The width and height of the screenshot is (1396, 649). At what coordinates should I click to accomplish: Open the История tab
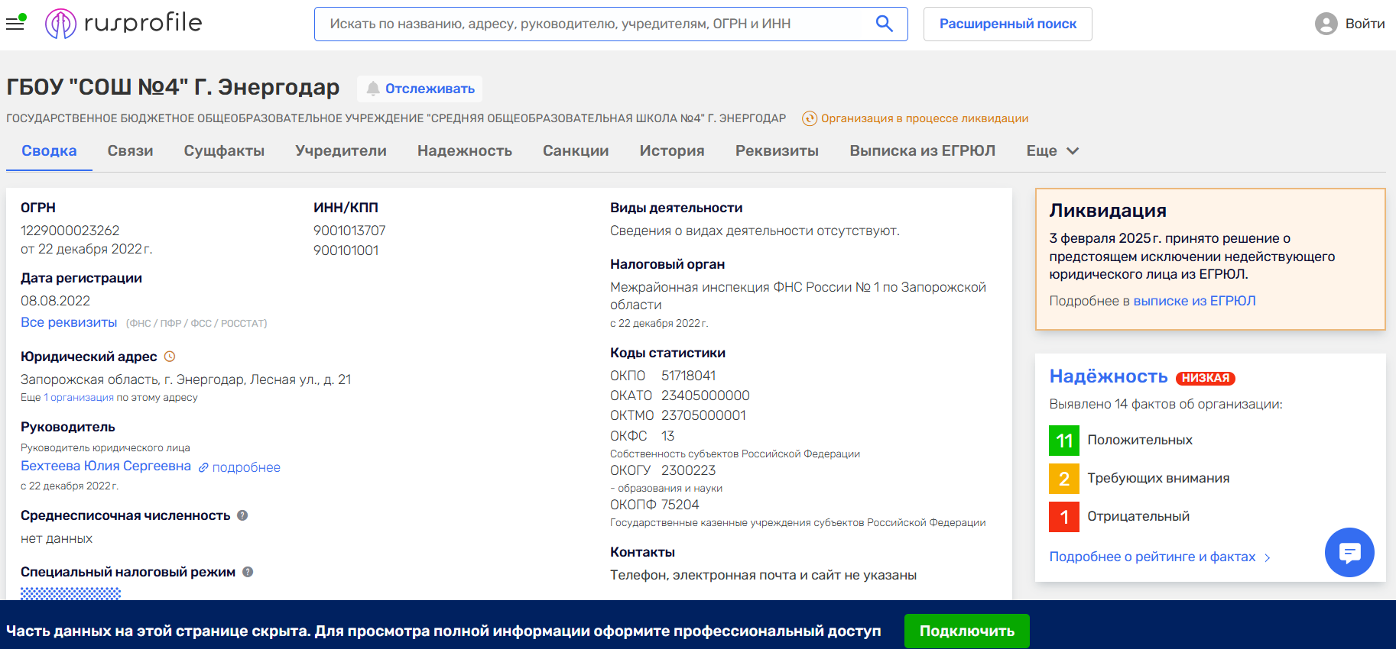tap(672, 151)
